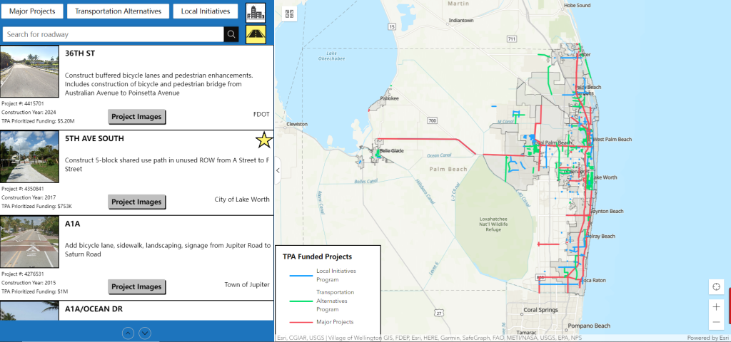Click Lake Okeechobee label on map

tap(331, 56)
